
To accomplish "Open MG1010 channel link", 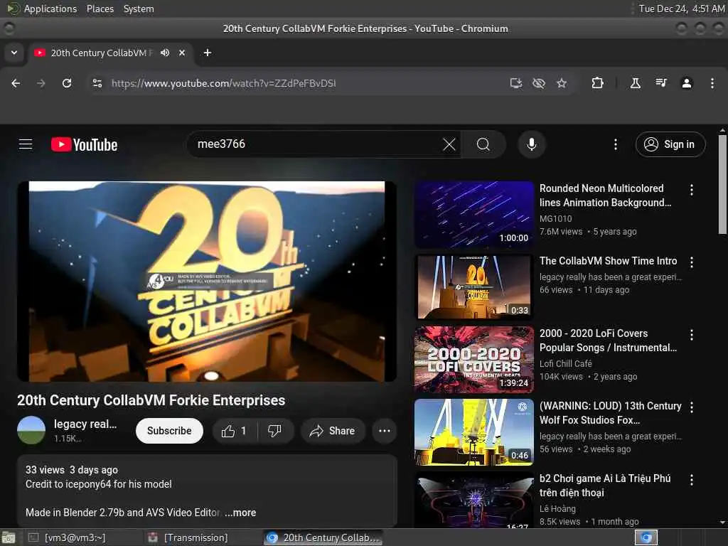I will [556, 218].
